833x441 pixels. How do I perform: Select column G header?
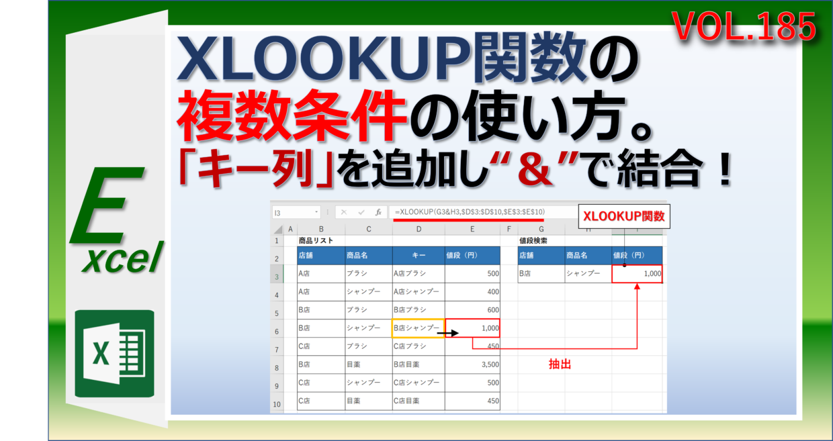(x=541, y=229)
